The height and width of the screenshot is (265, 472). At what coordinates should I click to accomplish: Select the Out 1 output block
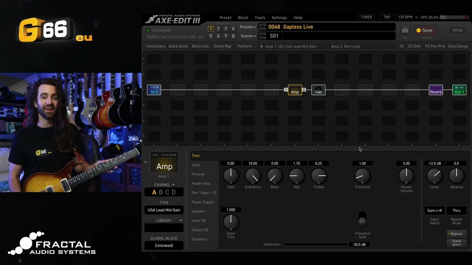click(x=459, y=90)
